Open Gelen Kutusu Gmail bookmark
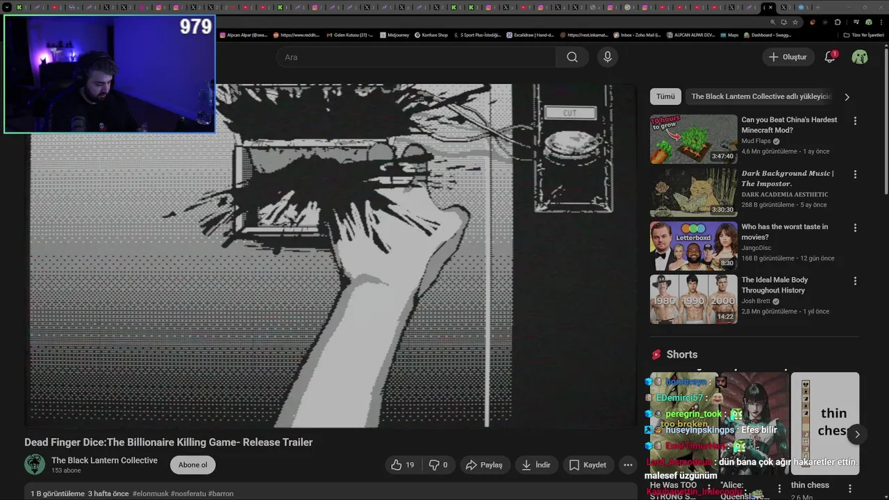Viewport: 889px width, 500px height. click(351, 35)
